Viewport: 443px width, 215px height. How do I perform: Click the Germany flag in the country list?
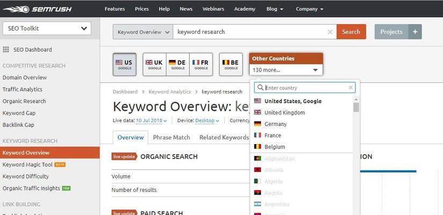click(257, 124)
